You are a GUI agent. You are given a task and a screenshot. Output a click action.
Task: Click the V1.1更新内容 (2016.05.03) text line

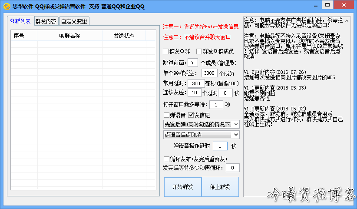[x=275, y=88]
